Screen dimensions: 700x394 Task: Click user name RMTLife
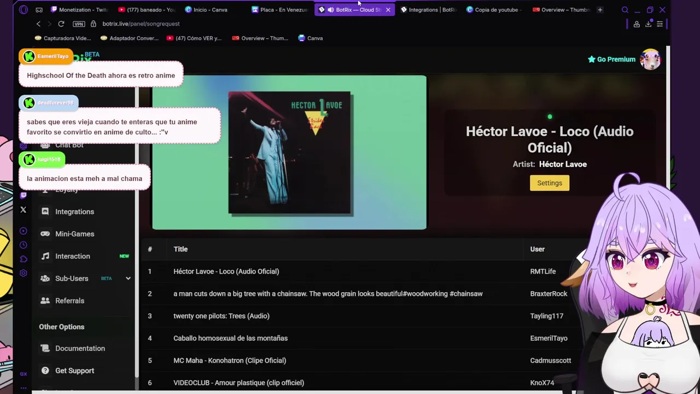coord(542,271)
